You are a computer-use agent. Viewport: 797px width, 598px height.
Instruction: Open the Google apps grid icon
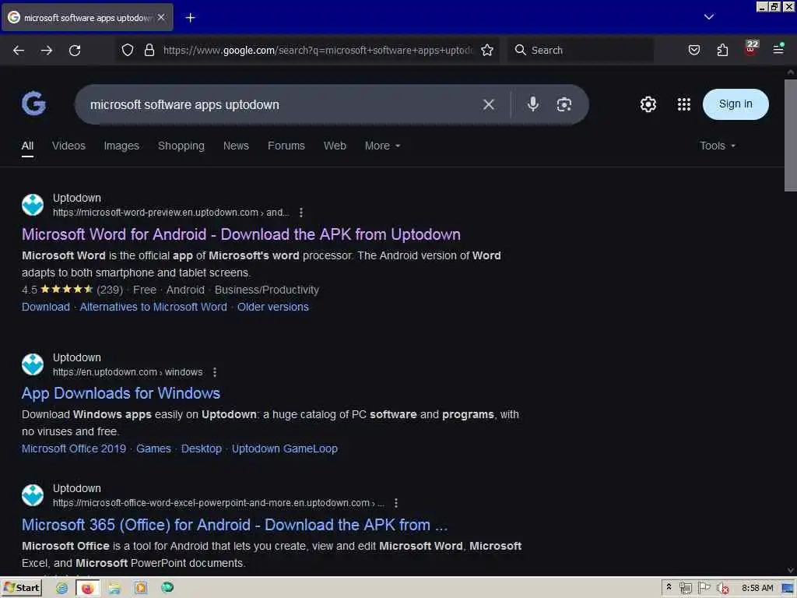[683, 104]
